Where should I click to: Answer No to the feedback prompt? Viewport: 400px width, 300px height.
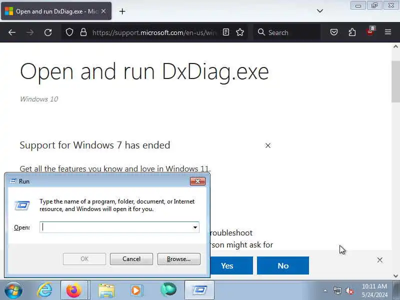click(283, 265)
